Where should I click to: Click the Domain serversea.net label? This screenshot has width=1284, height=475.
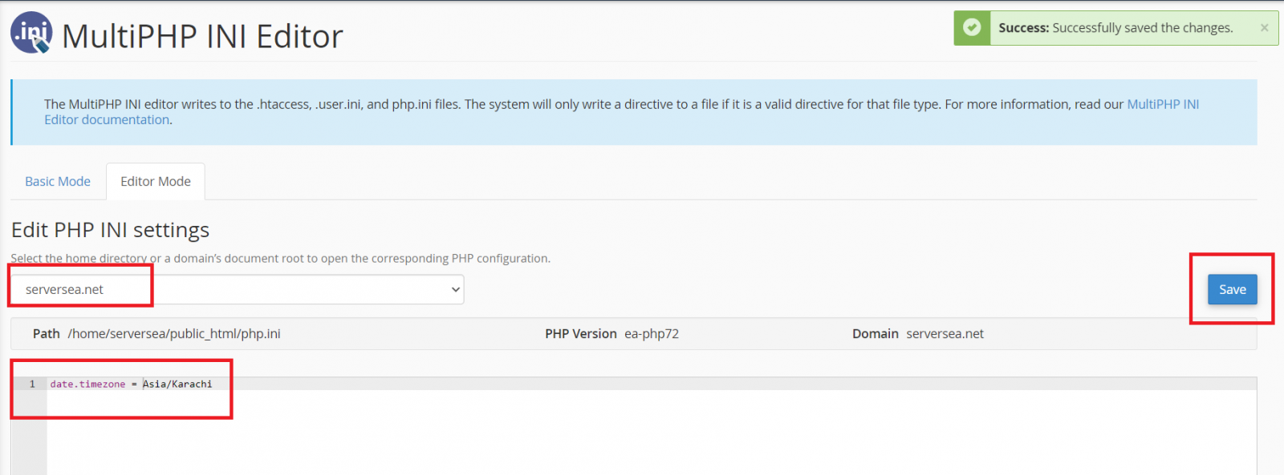pyautogui.click(x=875, y=334)
